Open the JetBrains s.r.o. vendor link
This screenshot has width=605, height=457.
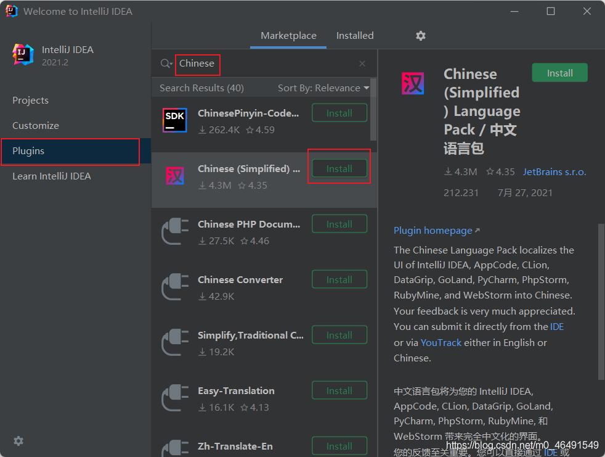(x=554, y=172)
